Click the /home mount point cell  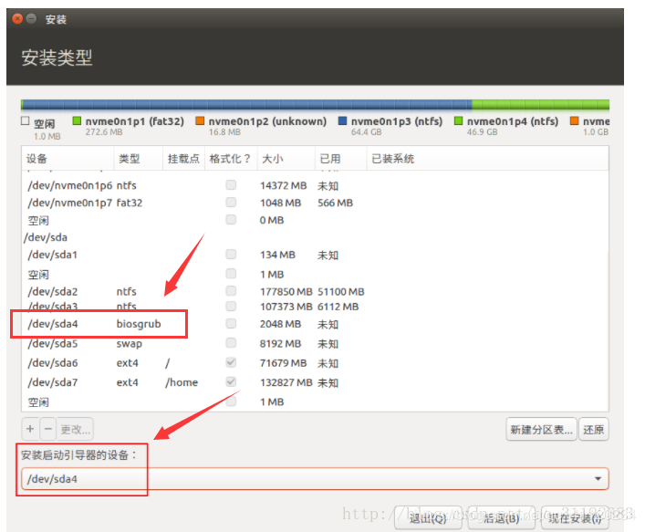click(182, 382)
